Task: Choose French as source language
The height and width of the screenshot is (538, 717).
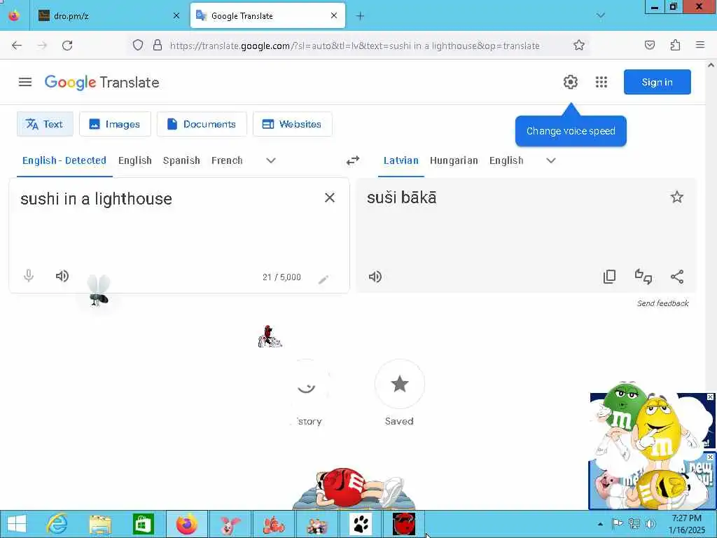Action: coord(227,160)
